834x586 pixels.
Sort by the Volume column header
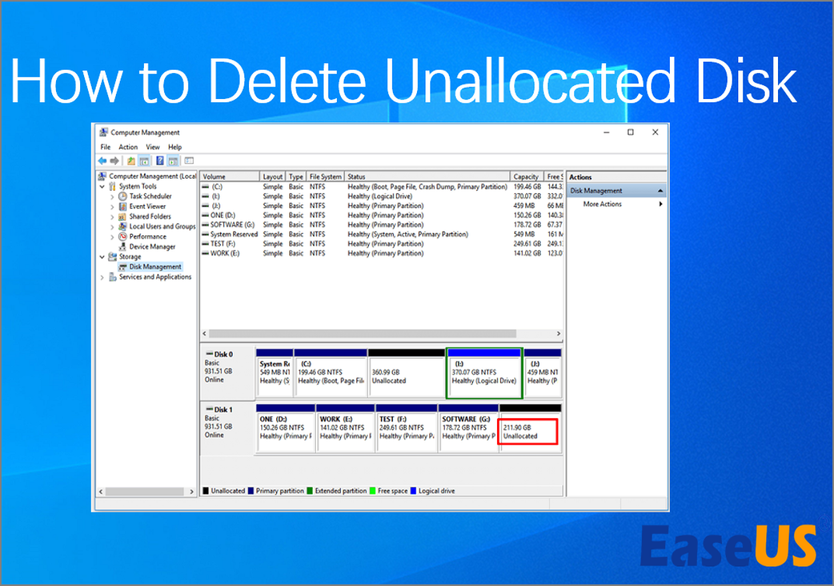click(x=230, y=176)
